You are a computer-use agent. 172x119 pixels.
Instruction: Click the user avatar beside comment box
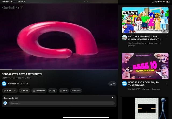[5, 103]
